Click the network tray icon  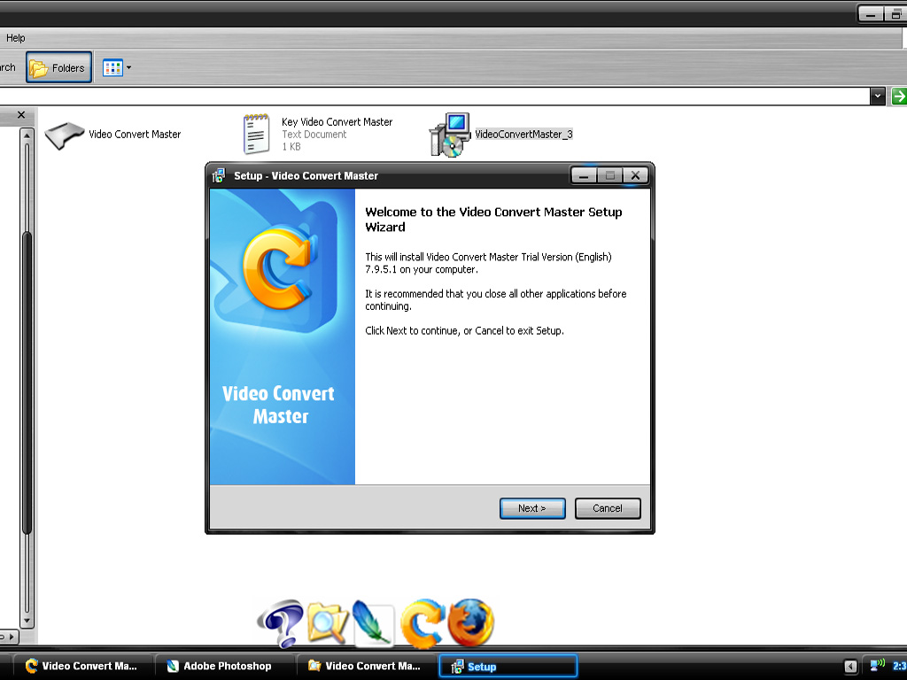[878, 666]
